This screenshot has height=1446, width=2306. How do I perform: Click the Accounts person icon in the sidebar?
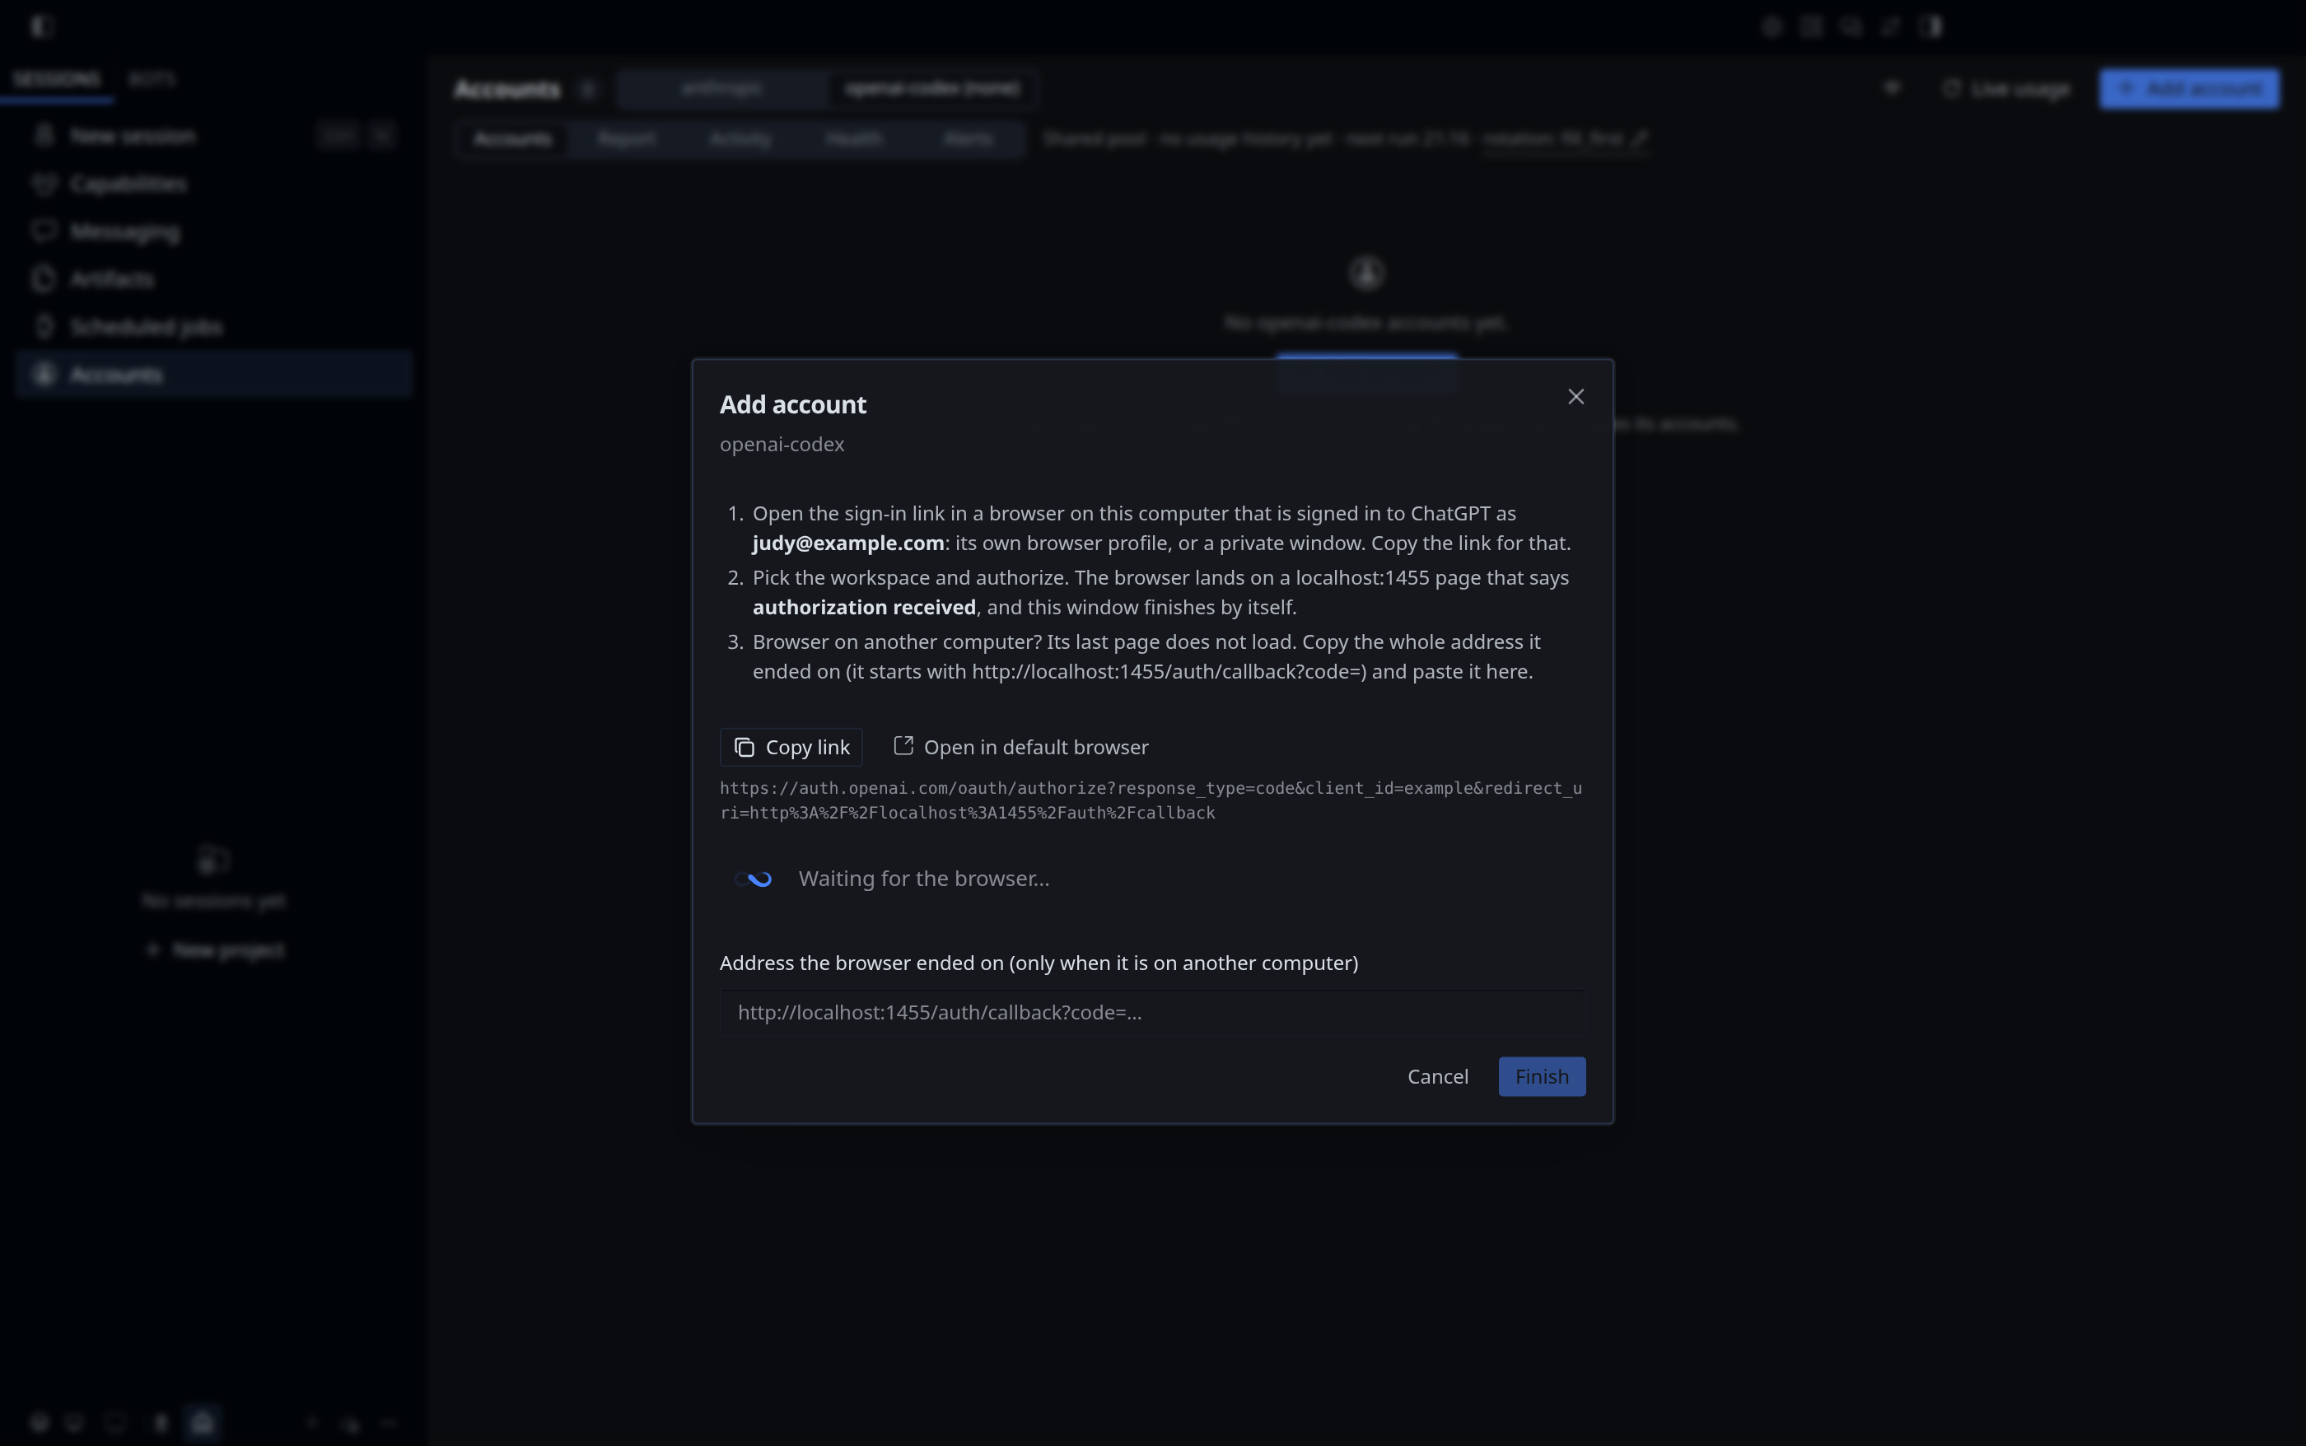click(43, 374)
